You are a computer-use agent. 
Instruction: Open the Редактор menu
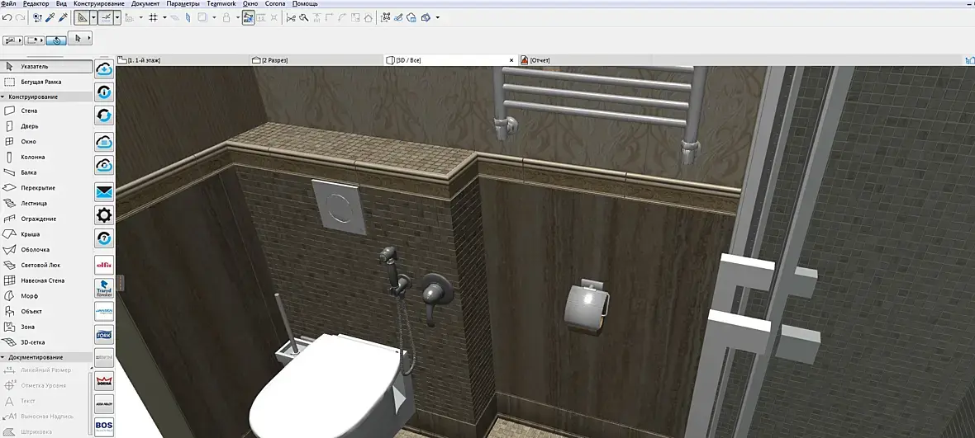coord(36,4)
